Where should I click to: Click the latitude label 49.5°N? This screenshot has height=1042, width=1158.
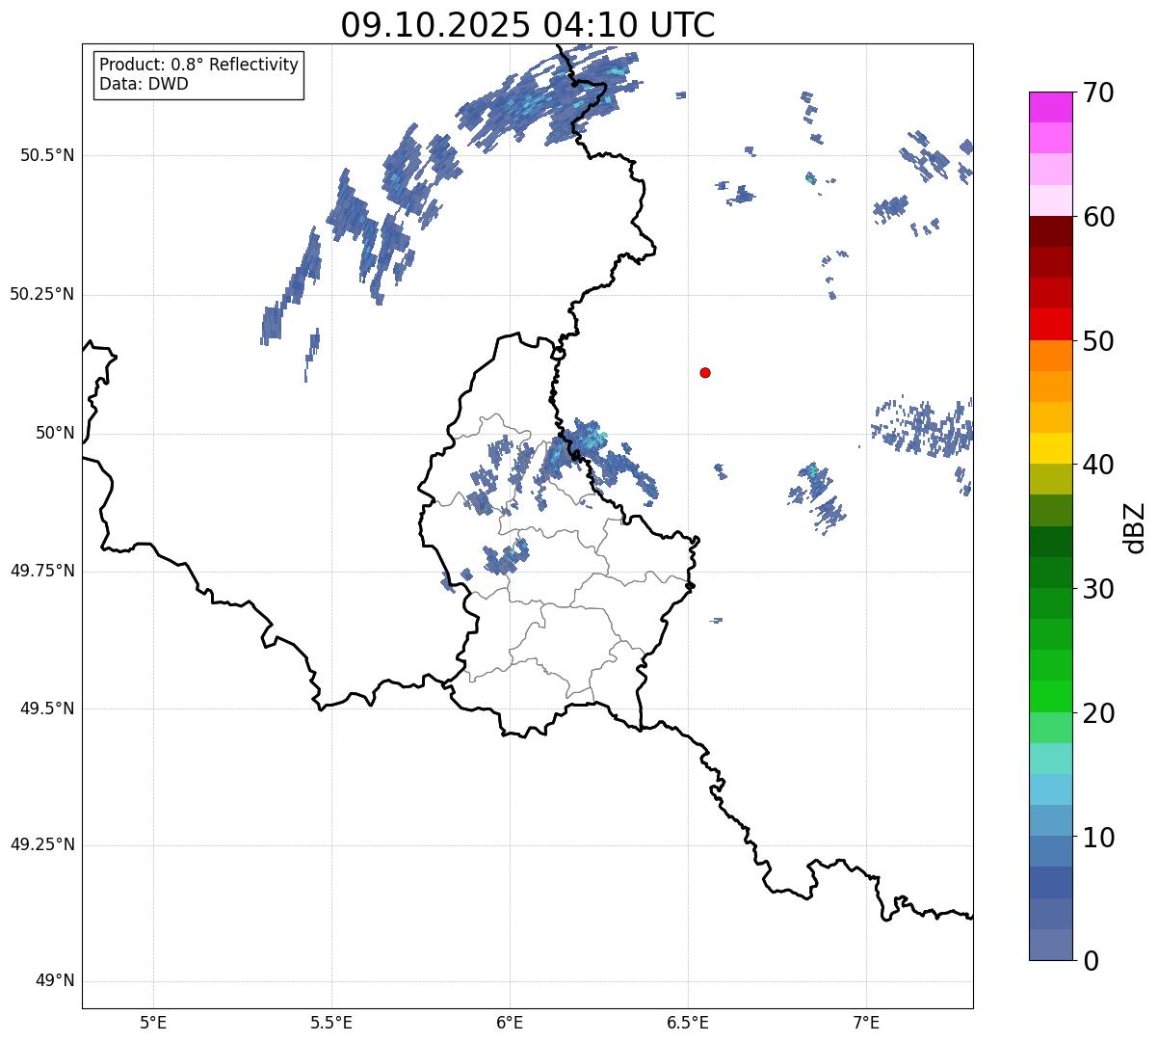tap(48, 708)
